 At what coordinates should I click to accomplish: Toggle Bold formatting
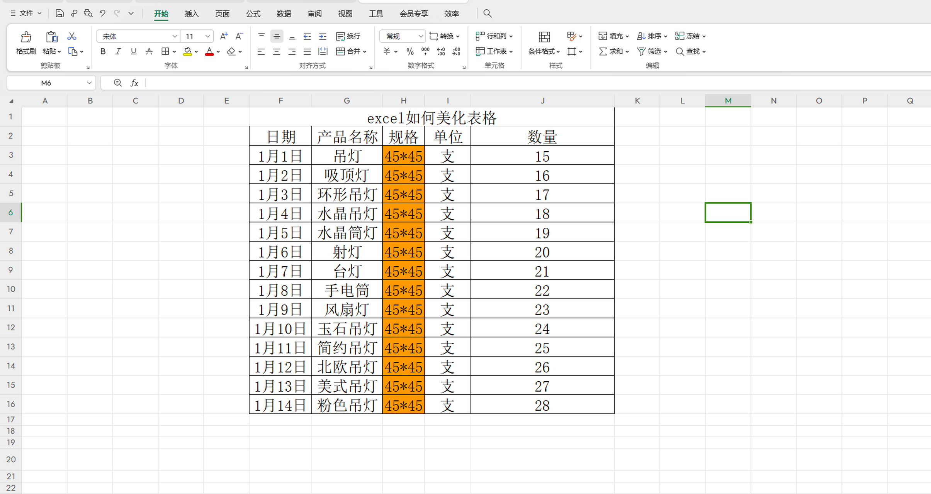(103, 51)
